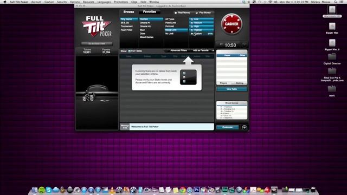Open the Account menu
The width and height of the screenshot is (347, 195).
click(x=36, y=2)
